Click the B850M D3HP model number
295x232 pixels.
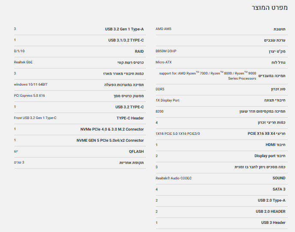tap(166, 51)
